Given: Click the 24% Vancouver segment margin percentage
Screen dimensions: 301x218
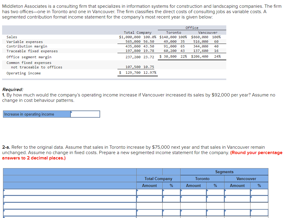Looking at the screenshot, I should 217,56.
